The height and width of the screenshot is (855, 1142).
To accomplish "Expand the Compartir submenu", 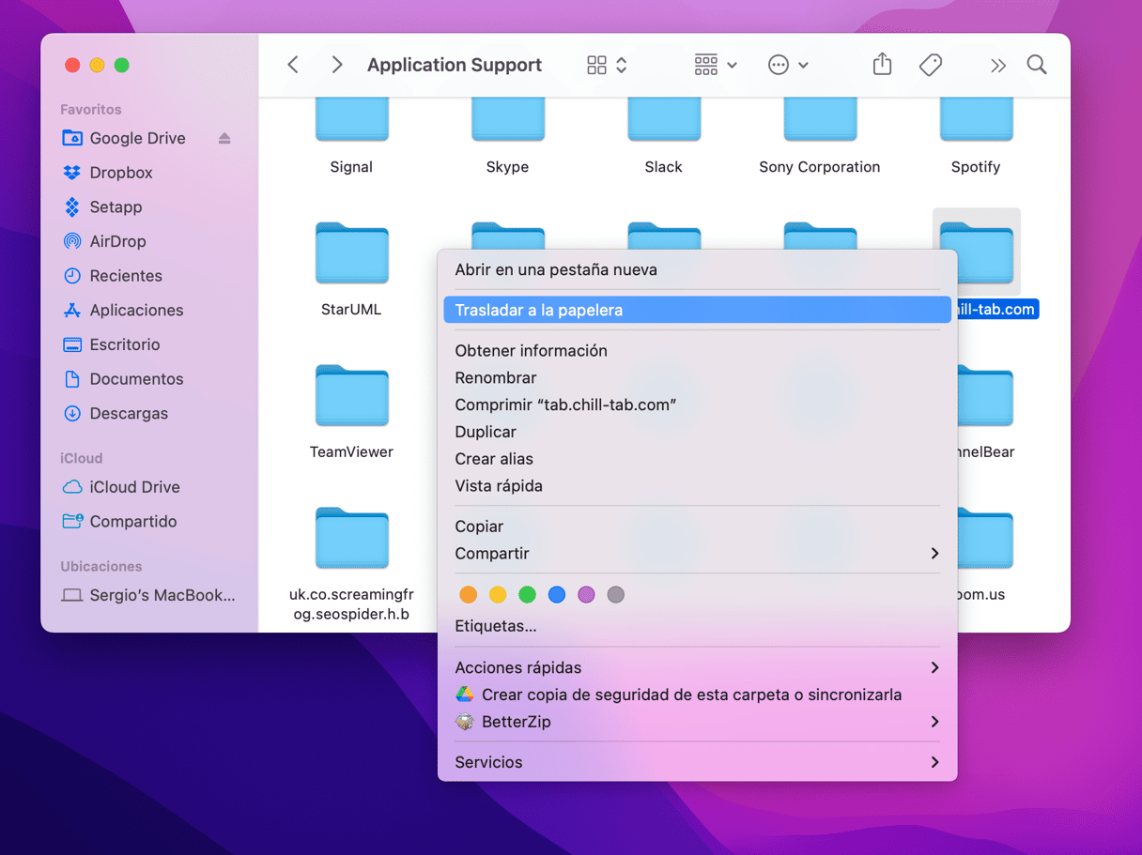I will (698, 554).
